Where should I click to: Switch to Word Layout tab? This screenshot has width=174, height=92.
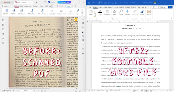tap(116, 7)
